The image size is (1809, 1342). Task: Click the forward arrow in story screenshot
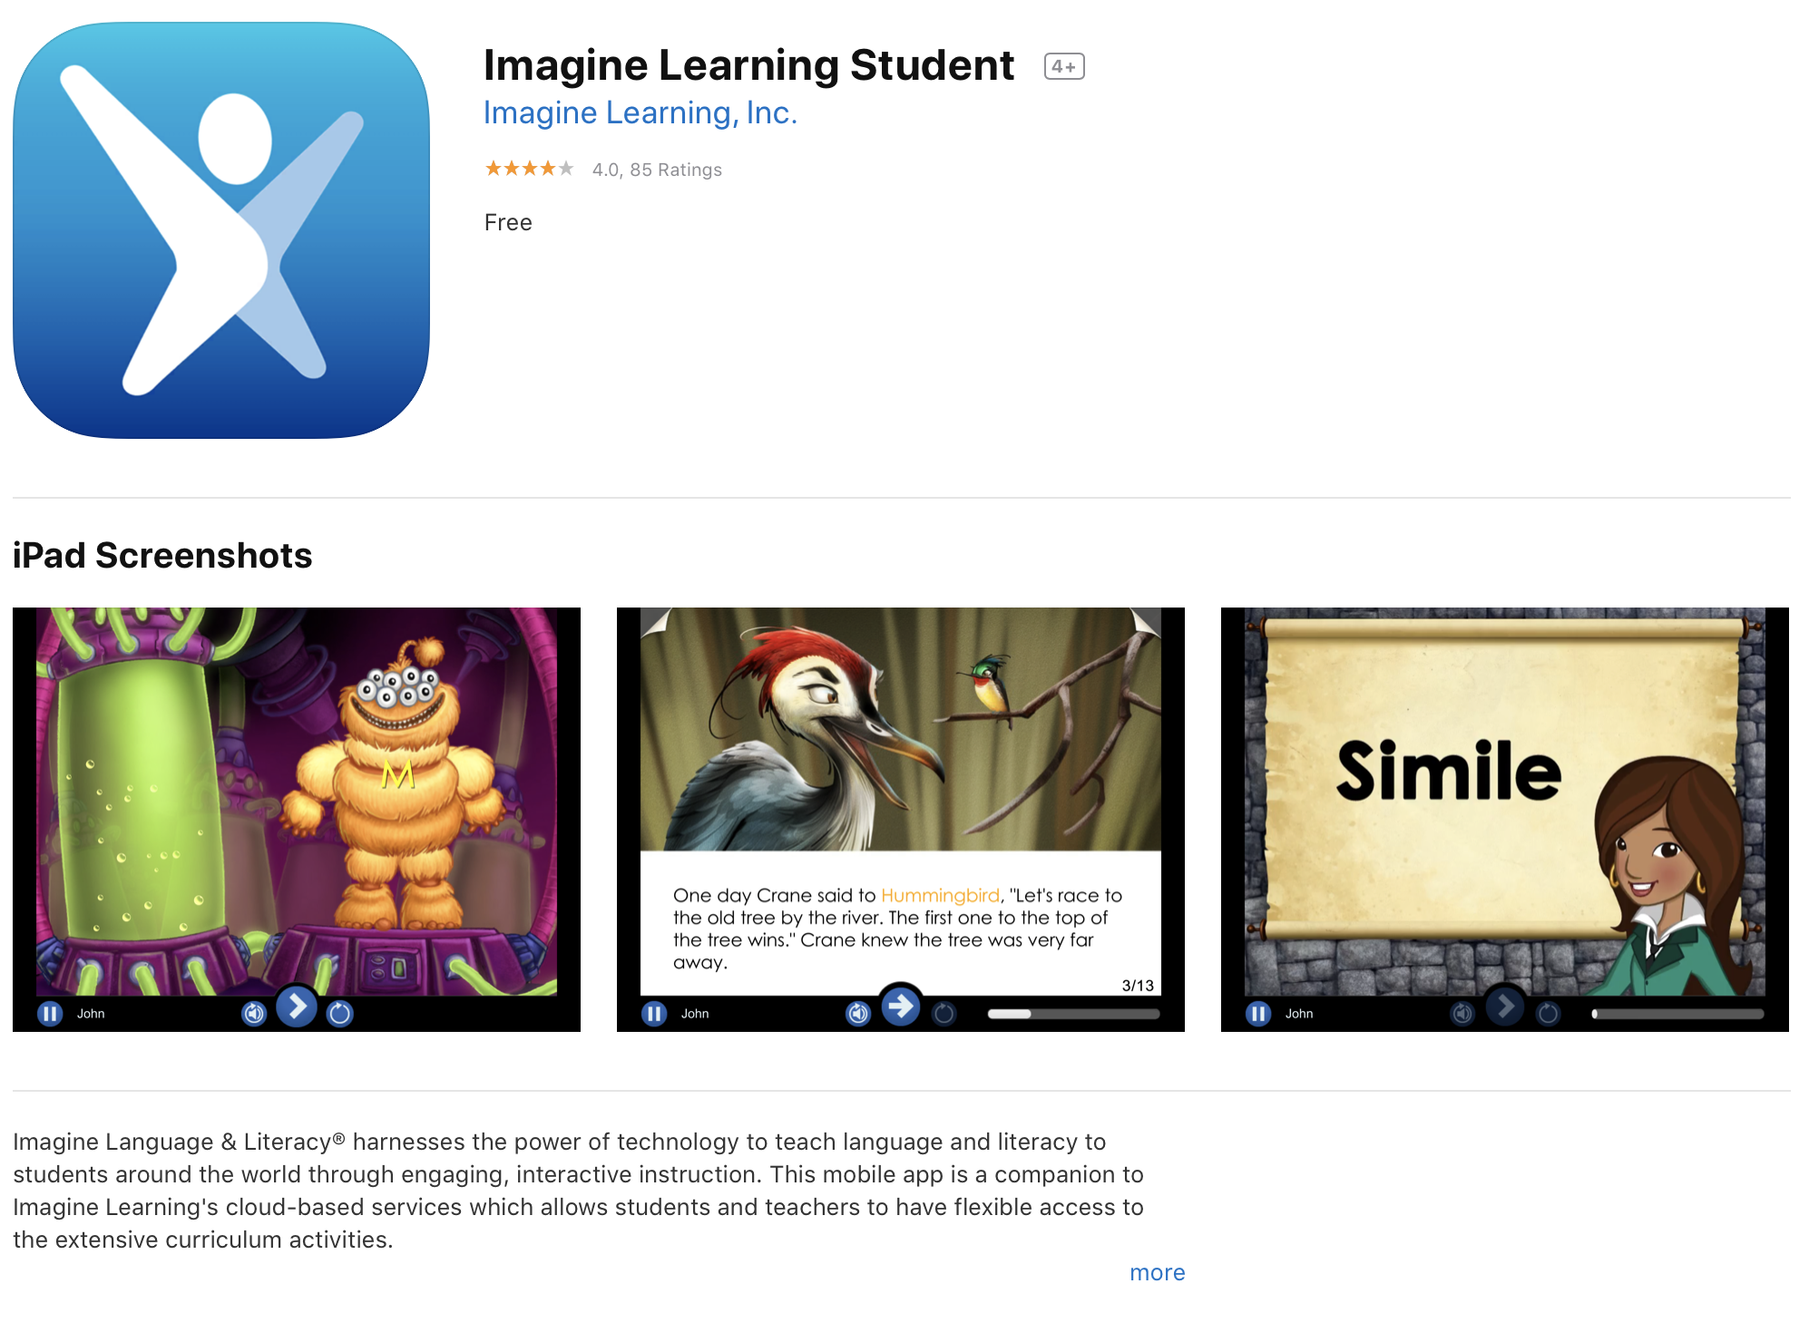[x=901, y=1006]
